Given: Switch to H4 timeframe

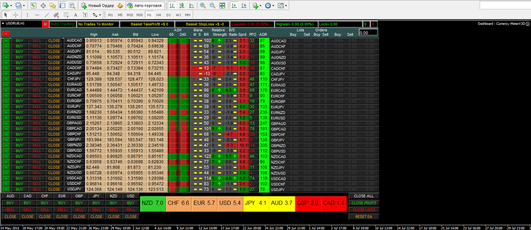Looking at the screenshot, I should 158,15.
